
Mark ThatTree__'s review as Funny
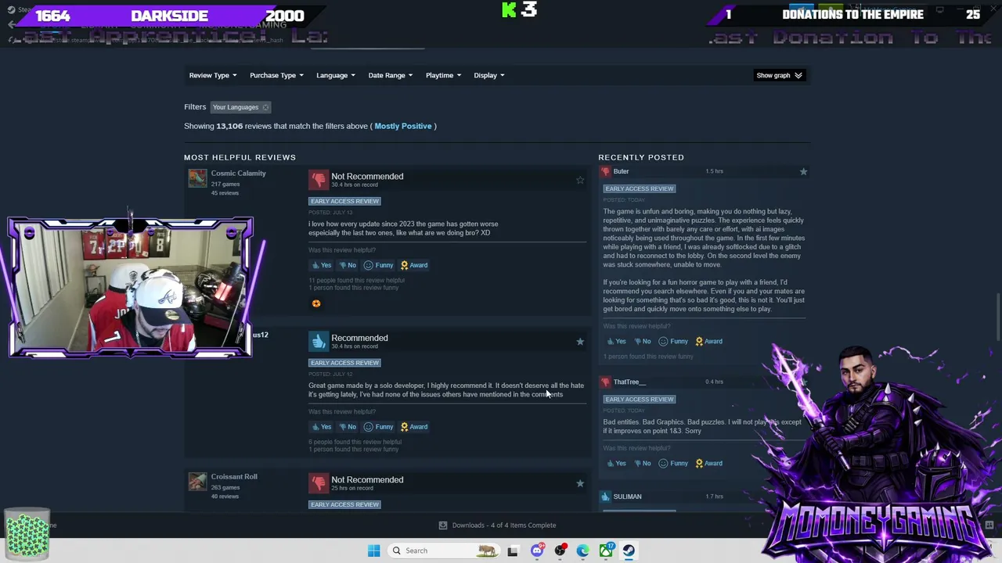[x=673, y=463]
